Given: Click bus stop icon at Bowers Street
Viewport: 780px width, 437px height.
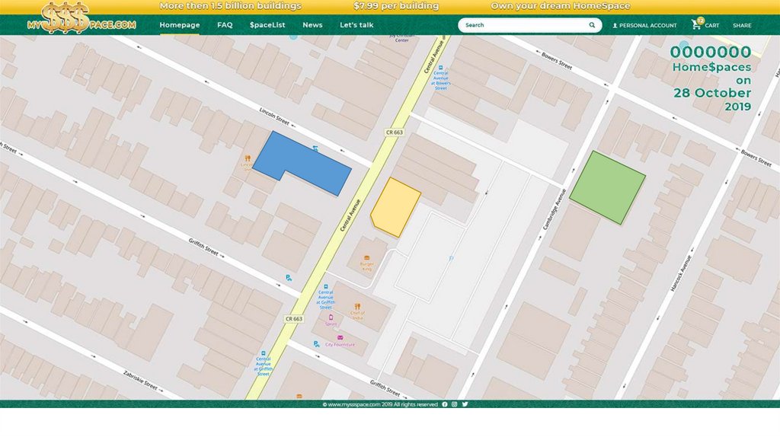Looking at the screenshot, I should [x=442, y=68].
